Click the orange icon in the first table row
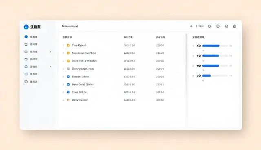This screenshot has height=150, width=261. pos(68,45)
